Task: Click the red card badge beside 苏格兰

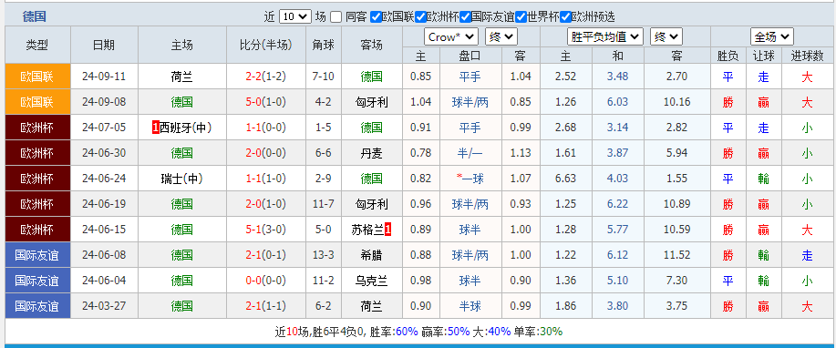Action: (388, 230)
